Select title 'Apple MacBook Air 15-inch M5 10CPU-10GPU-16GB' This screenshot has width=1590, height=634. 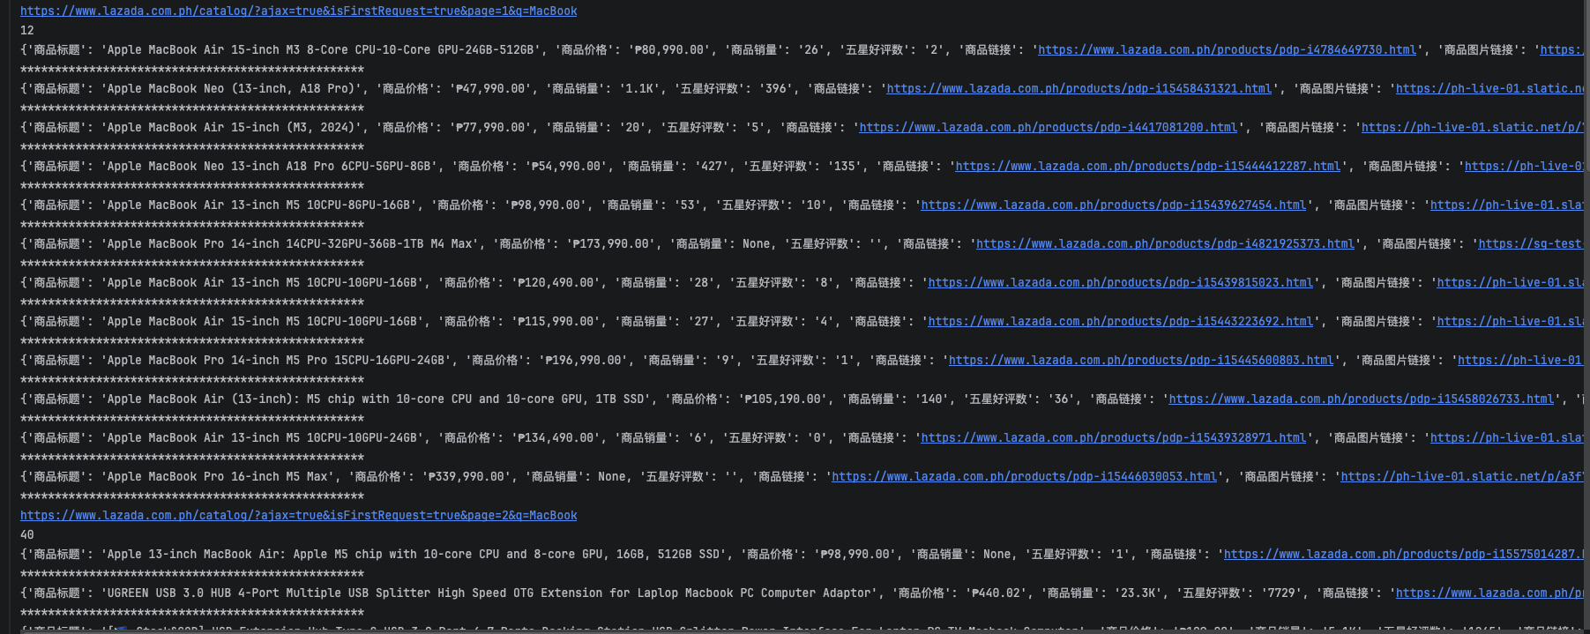262,322
